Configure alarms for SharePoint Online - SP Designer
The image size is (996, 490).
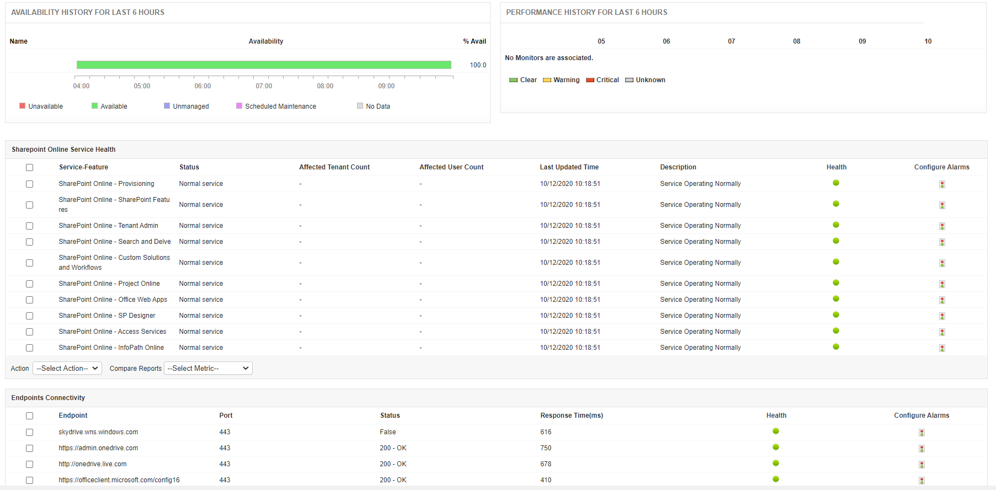942,316
